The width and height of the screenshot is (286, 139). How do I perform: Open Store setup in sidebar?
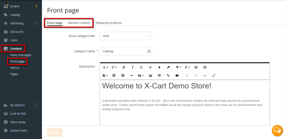(18, 122)
